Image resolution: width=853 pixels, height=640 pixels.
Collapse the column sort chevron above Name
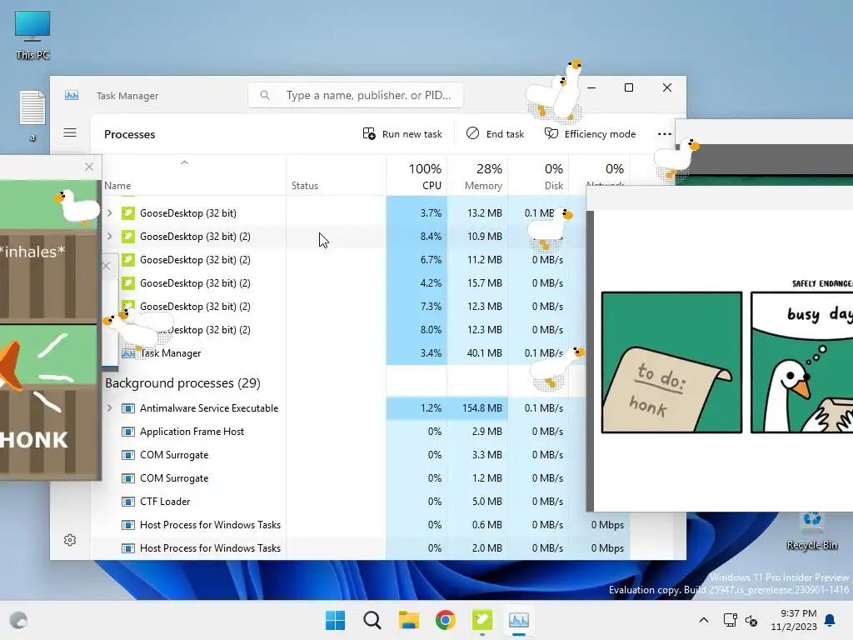point(184,162)
